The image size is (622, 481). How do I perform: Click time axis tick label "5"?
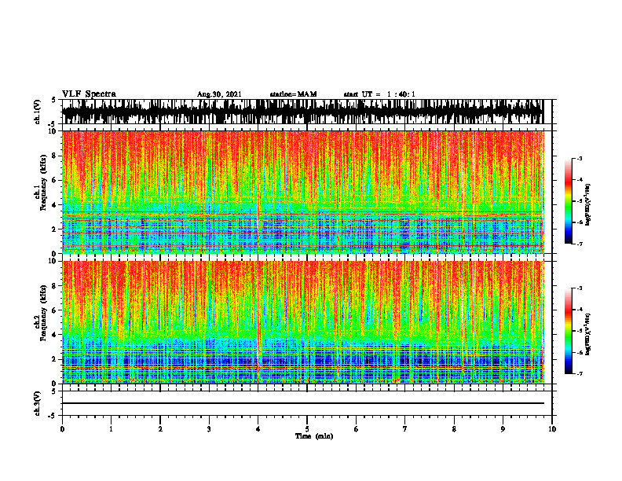click(307, 429)
